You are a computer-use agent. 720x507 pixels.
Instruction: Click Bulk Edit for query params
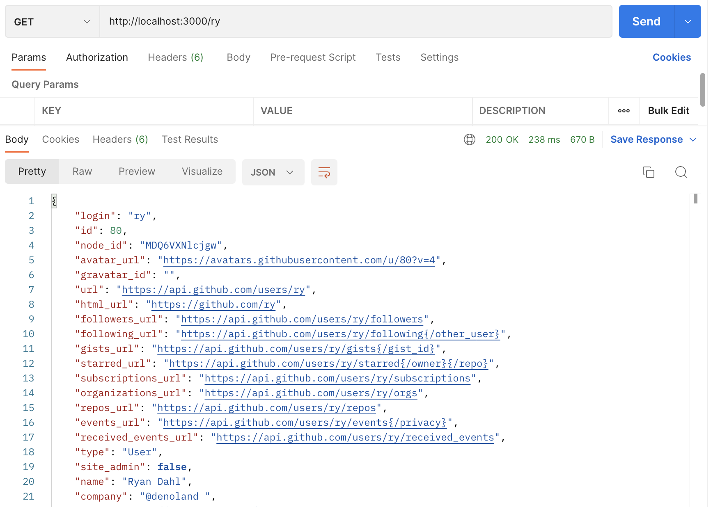[668, 111]
